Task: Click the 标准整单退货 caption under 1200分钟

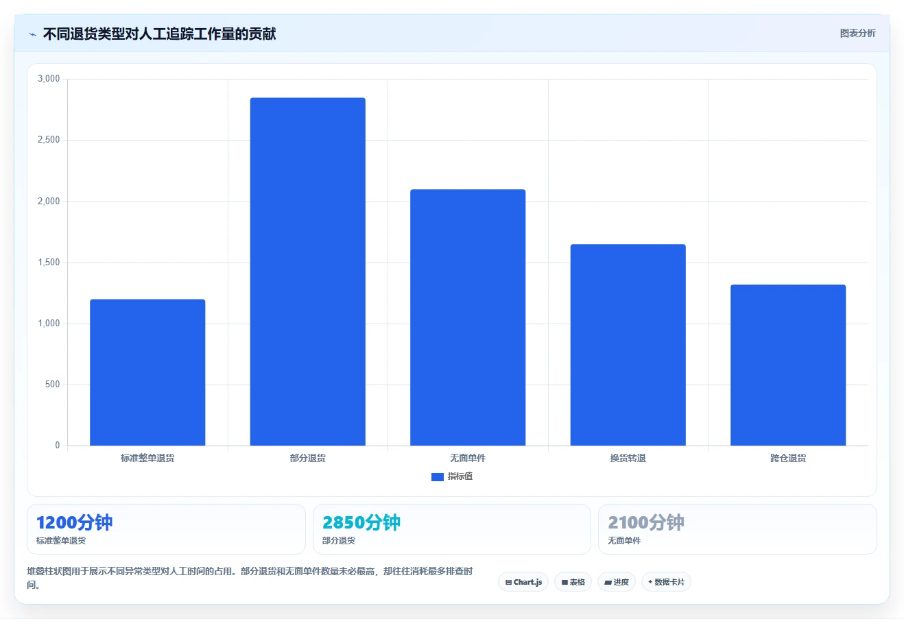Action: pyautogui.click(x=61, y=541)
